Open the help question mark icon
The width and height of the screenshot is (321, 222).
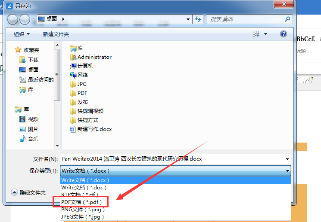tap(284, 34)
